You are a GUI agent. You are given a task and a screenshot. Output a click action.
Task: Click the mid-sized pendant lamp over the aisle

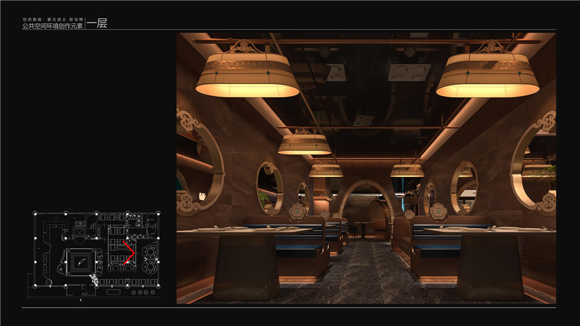coord(304,144)
